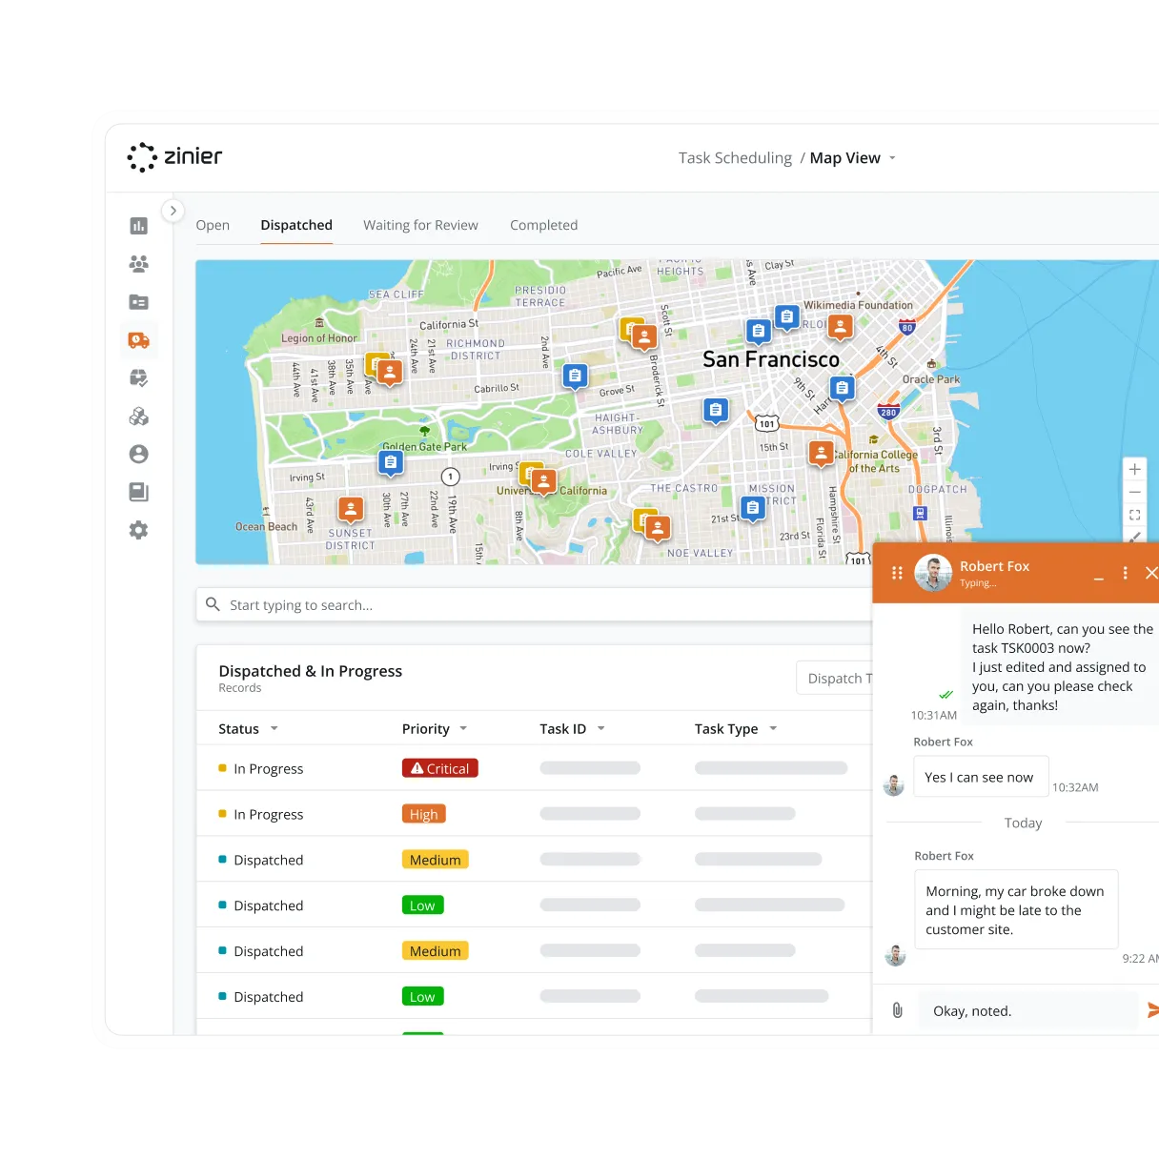Click the orange technician marker near Legion of Honor
Image resolution: width=1159 pixels, height=1159 pixels.
point(389,372)
